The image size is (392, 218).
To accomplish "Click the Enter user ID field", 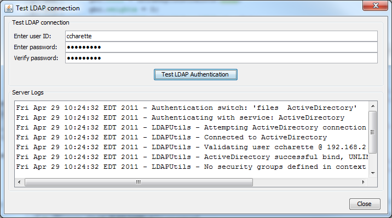I will (221, 36).
